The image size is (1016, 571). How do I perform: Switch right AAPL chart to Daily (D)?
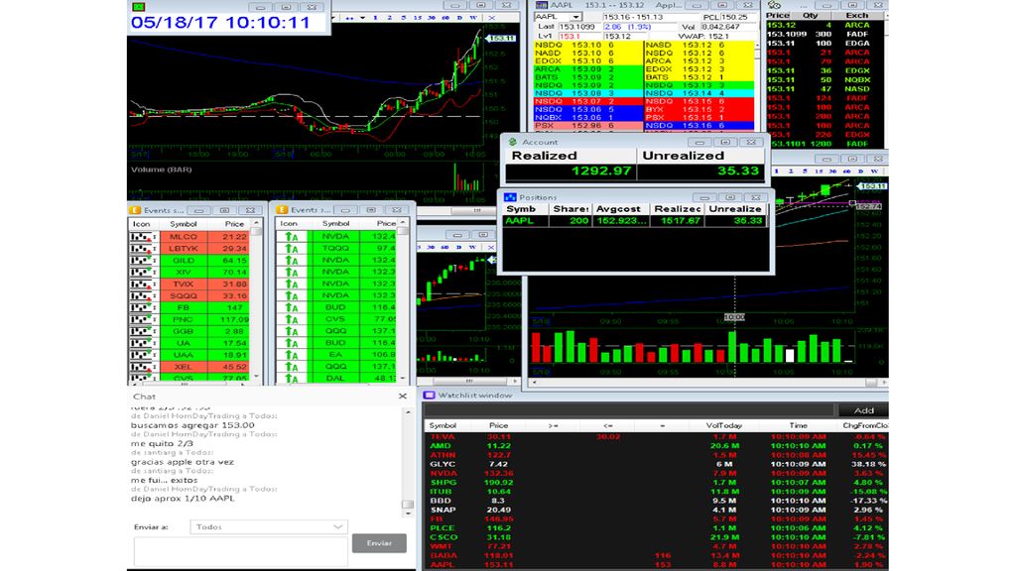[x=861, y=171]
